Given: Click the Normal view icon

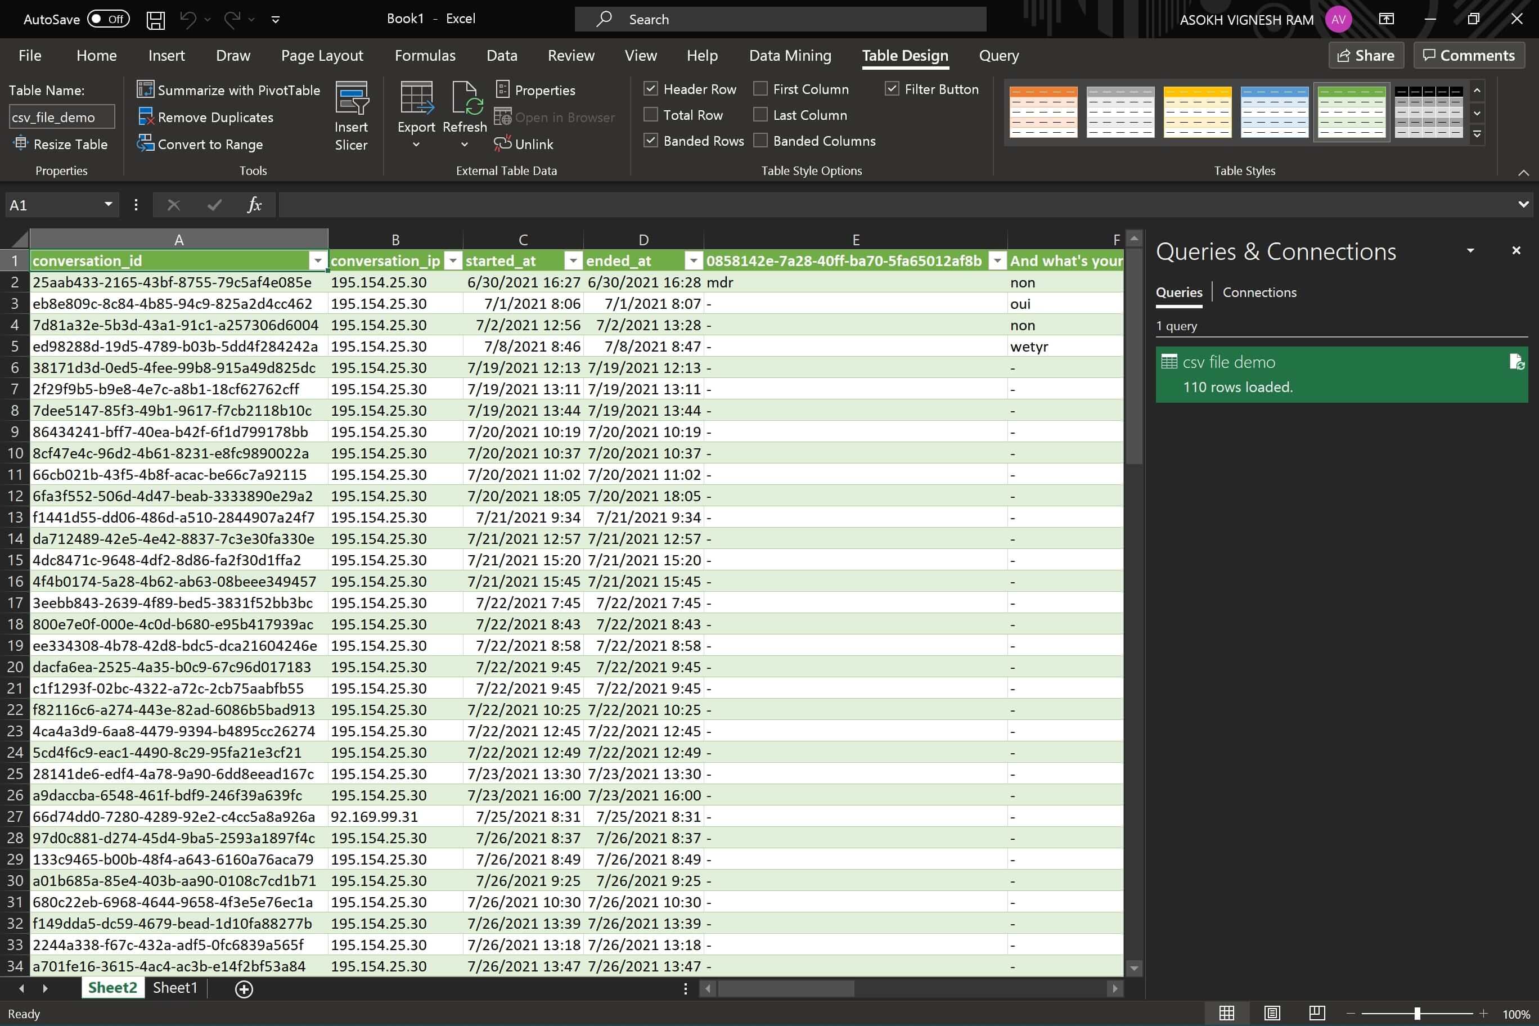Looking at the screenshot, I should tap(1226, 1013).
